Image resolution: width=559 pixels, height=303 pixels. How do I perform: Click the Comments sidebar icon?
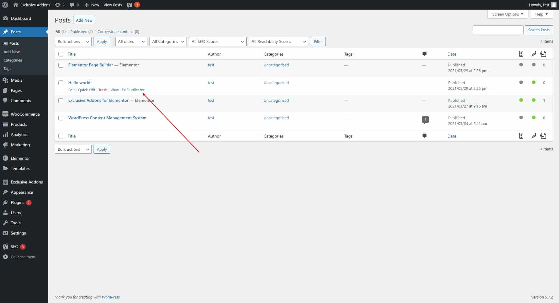tap(5, 101)
